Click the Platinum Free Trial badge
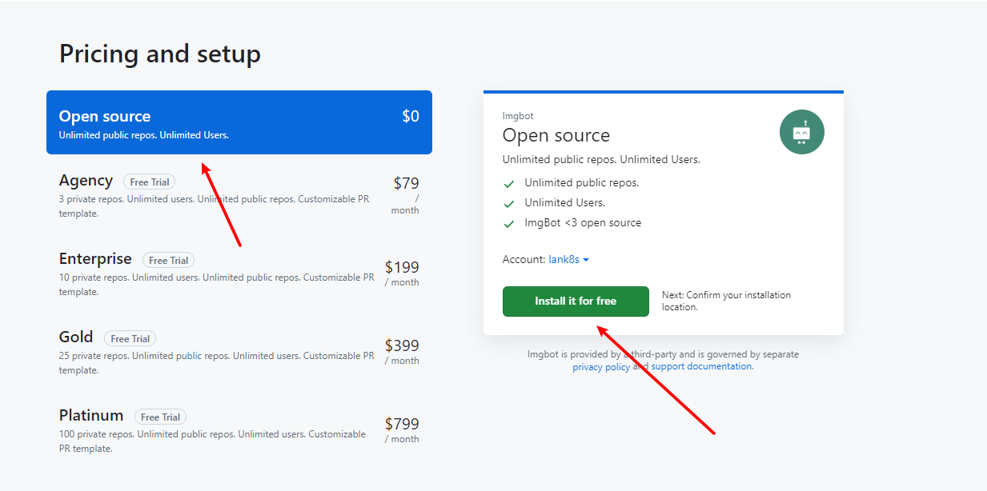Viewport: 987px width, 491px height. coord(160,417)
